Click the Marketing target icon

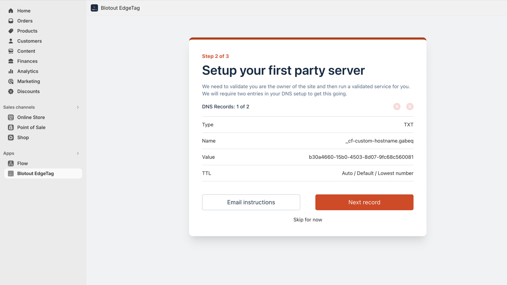[11, 81]
